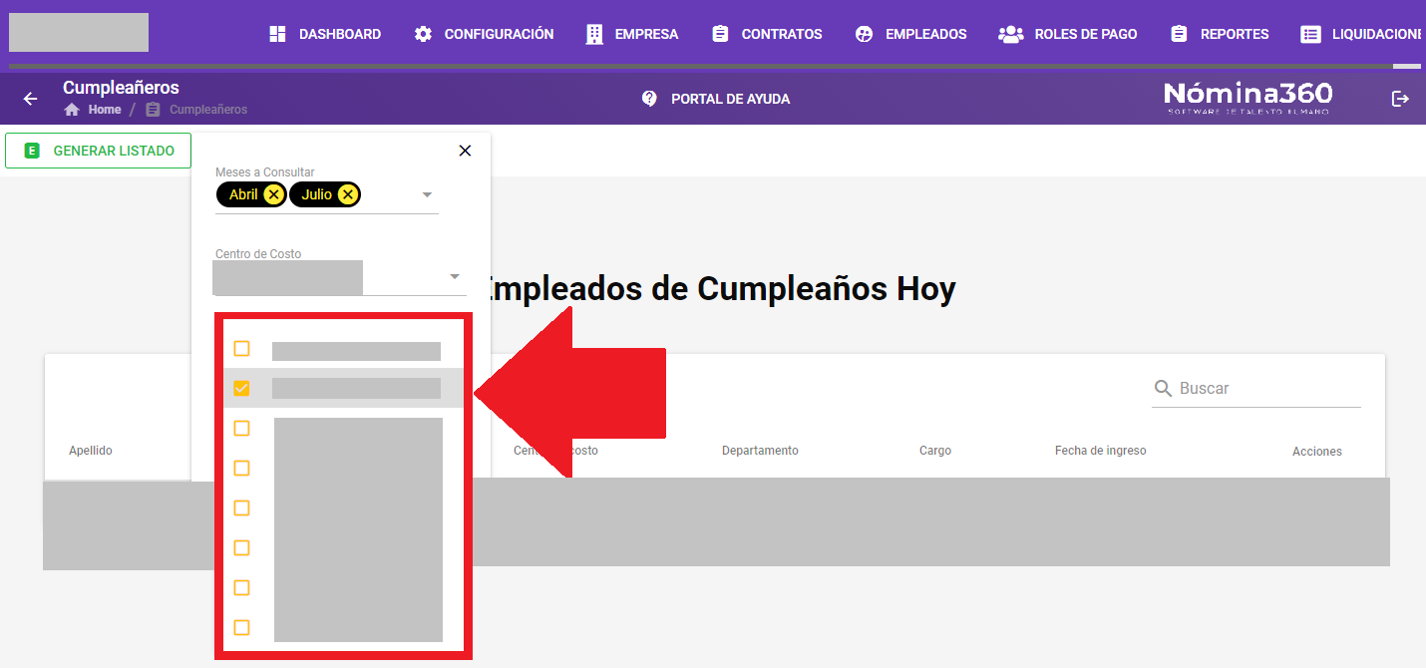Remove the Julio month chip

click(347, 194)
